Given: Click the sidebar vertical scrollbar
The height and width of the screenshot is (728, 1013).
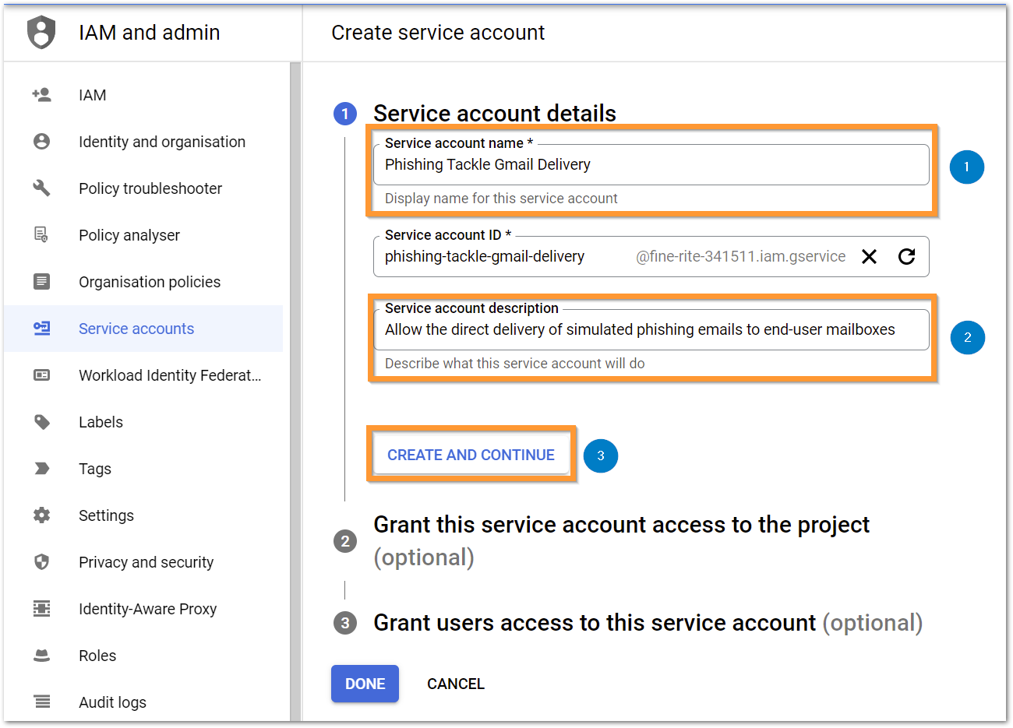Looking at the screenshot, I should pos(295,392).
